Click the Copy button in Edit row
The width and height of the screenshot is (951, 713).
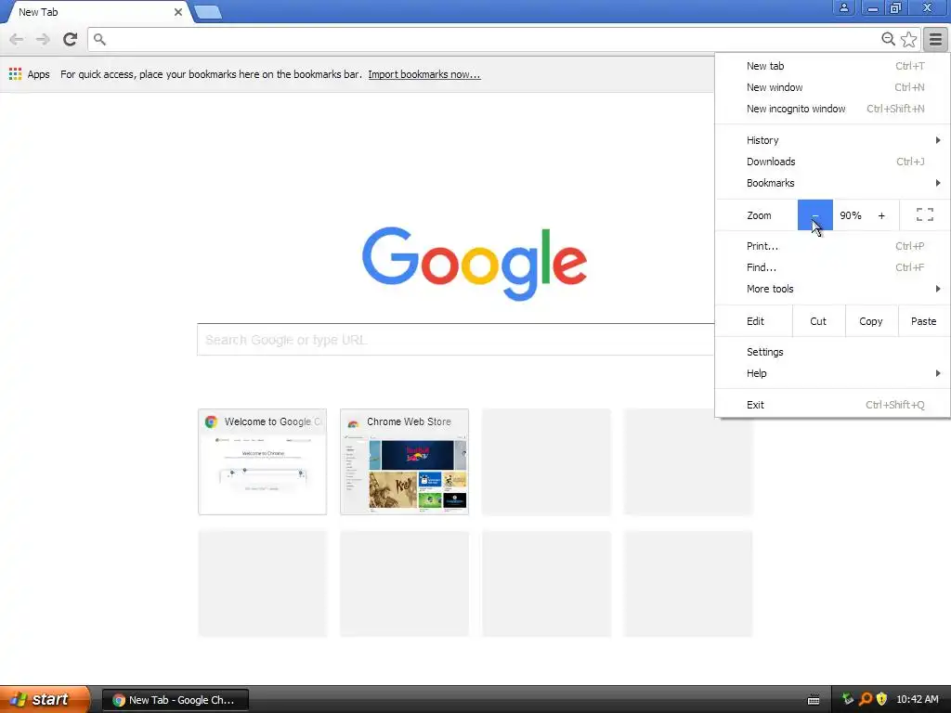coord(871,321)
